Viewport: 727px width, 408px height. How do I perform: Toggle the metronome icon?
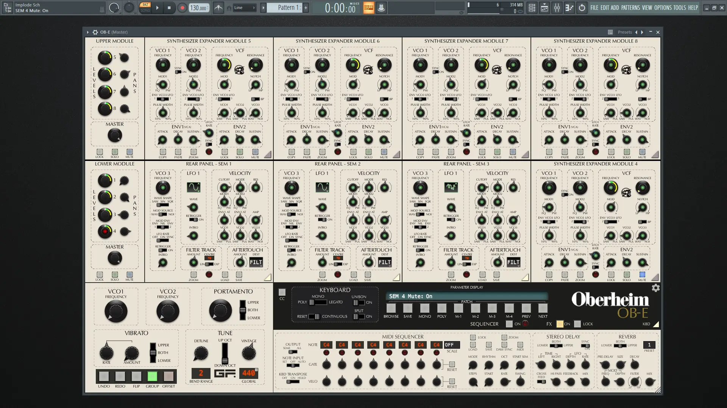tap(218, 8)
